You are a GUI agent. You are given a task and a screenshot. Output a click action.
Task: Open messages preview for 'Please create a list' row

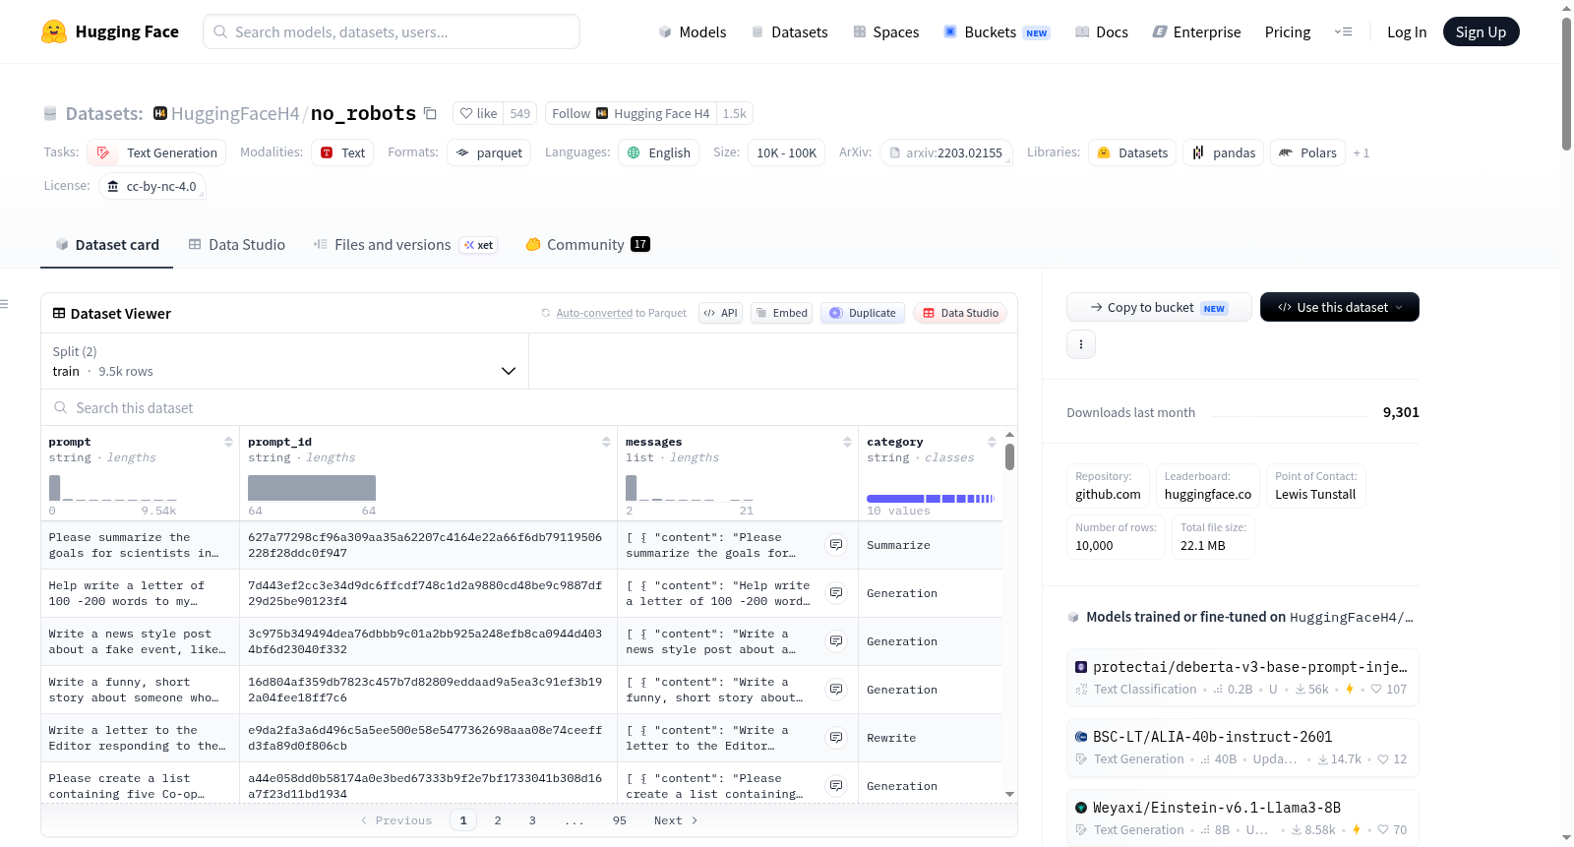point(836,786)
